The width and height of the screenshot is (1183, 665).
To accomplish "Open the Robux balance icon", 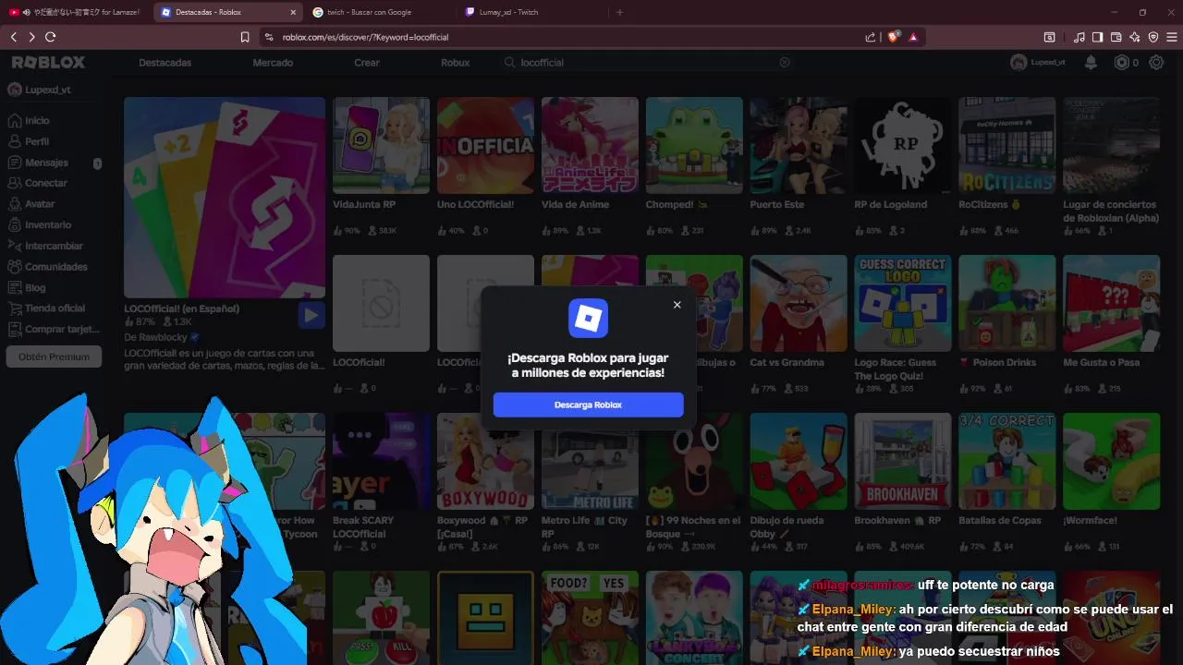I will click(1122, 63).
